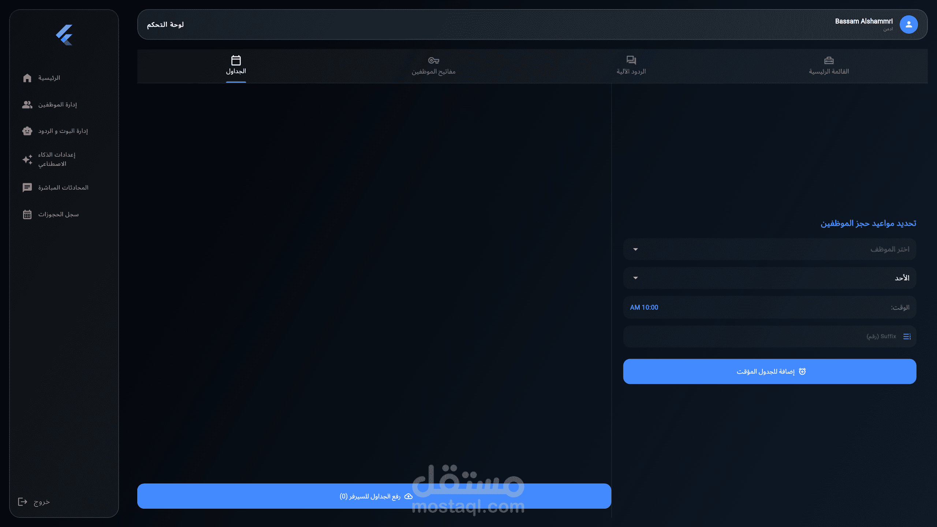Click the Flutter logo in the sidebar
The image size is (937, 527).
(64, 35)
